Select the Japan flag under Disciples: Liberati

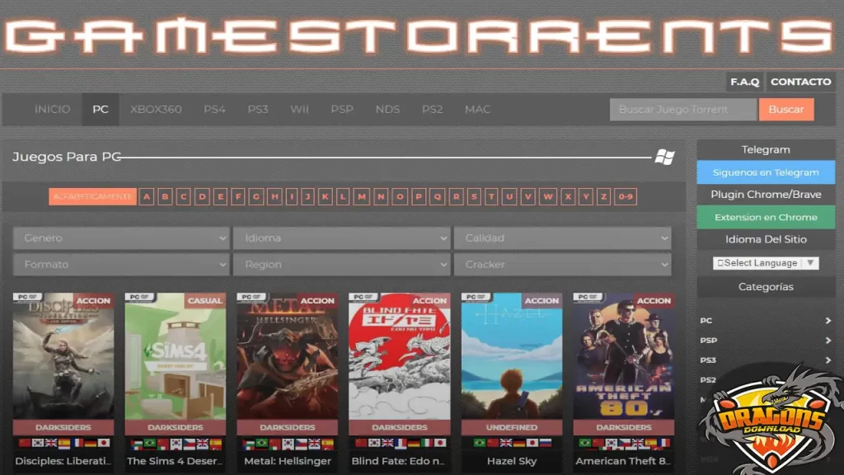point(104,441)
